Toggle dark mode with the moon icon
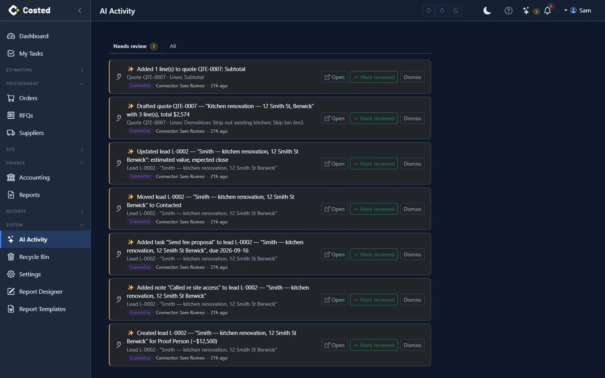The height and width of the screenshot is (378, 605). 487,11
